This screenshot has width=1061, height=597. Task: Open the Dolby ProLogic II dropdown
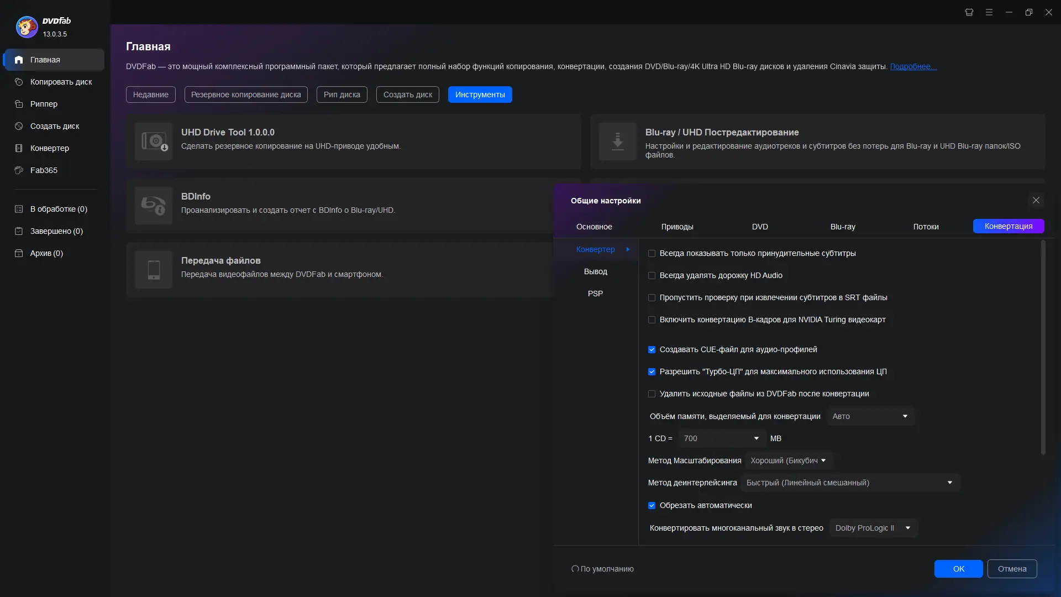873,528
